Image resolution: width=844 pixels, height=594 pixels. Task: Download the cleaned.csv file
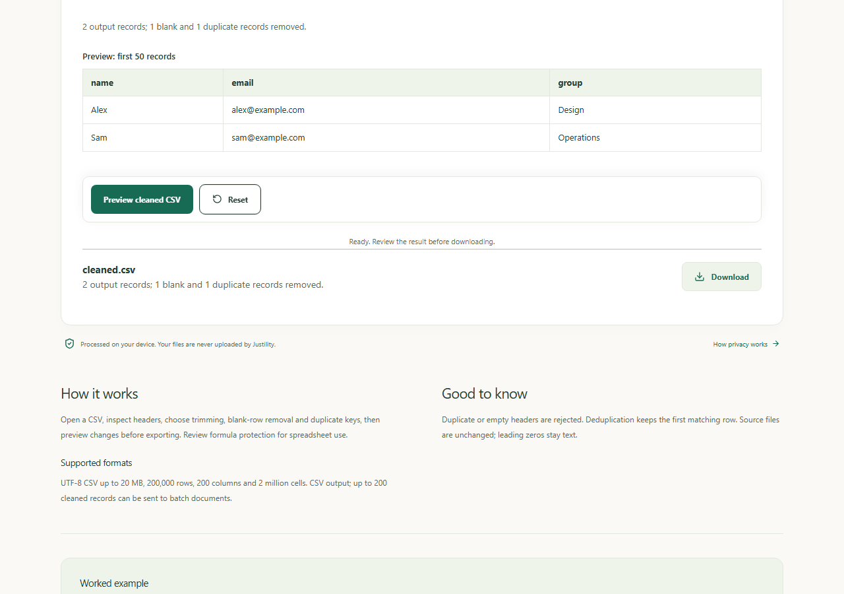point(721,277)
